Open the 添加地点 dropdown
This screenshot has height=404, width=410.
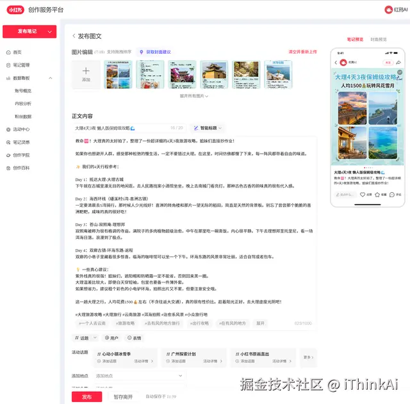click(139, 376)
